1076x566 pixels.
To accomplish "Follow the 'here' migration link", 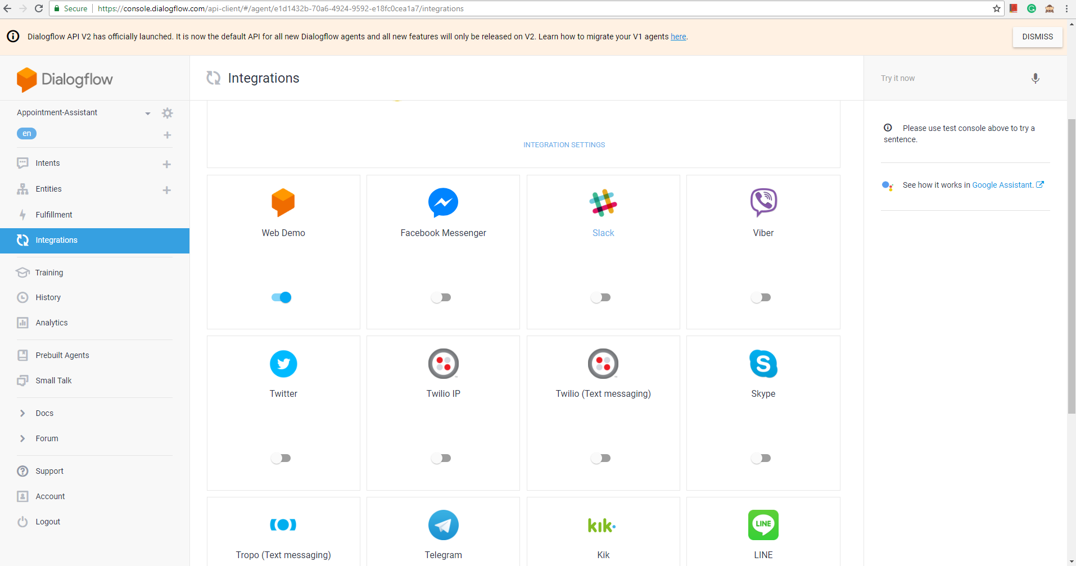I will pos(678,37).
